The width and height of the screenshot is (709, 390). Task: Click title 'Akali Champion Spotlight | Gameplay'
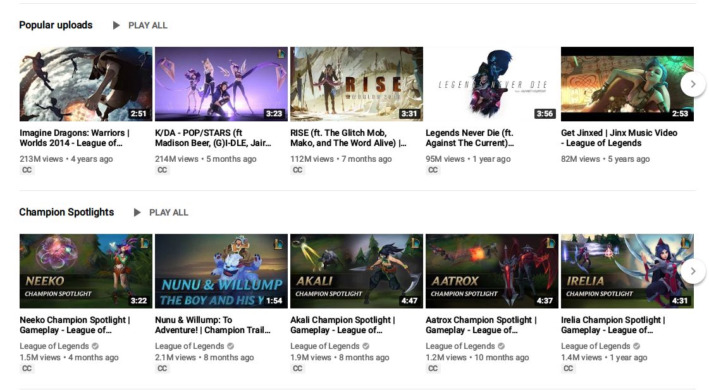click(343, 325)
